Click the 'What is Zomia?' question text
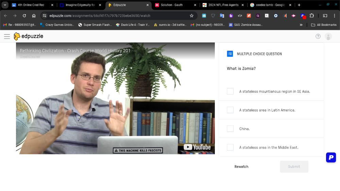Image resolution: width=340 pixels, height=191 pixels. tap(241, 69)
